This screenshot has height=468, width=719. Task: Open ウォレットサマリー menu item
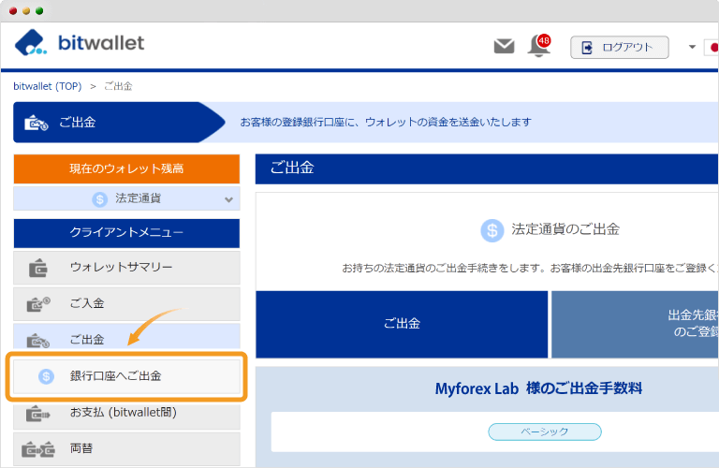[126, 268]
